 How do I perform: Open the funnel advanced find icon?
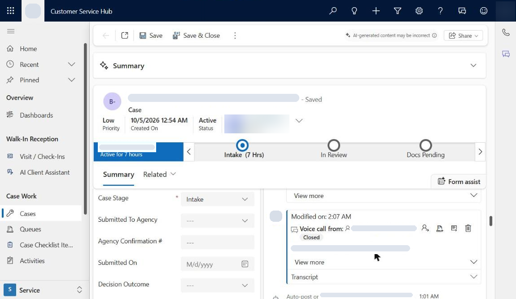point(398,11)
